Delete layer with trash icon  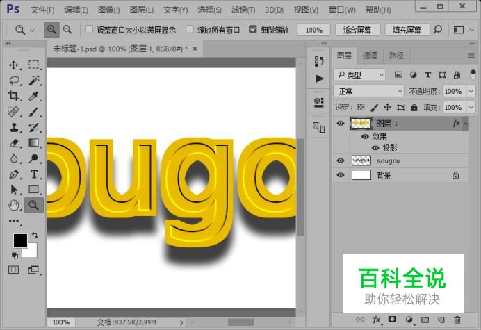[457, 320]
